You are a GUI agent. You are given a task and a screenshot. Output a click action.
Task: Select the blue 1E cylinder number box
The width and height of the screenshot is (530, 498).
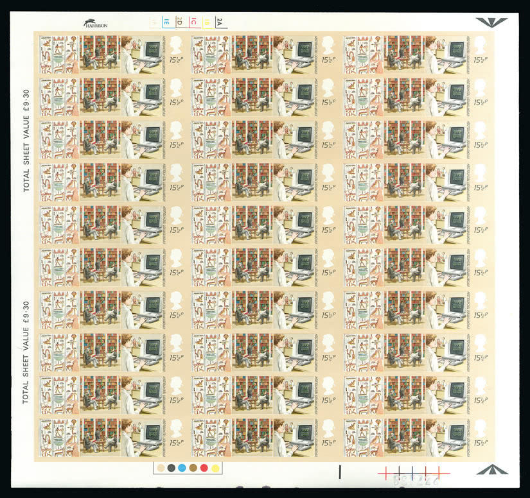[x=167, y=22]
